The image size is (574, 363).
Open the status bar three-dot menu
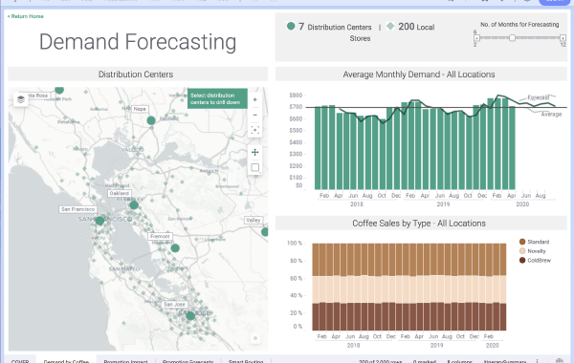click(x=537, y=361)
